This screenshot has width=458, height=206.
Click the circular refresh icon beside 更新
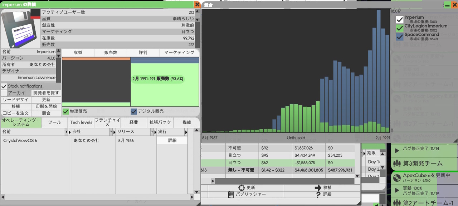click(242, 188)
